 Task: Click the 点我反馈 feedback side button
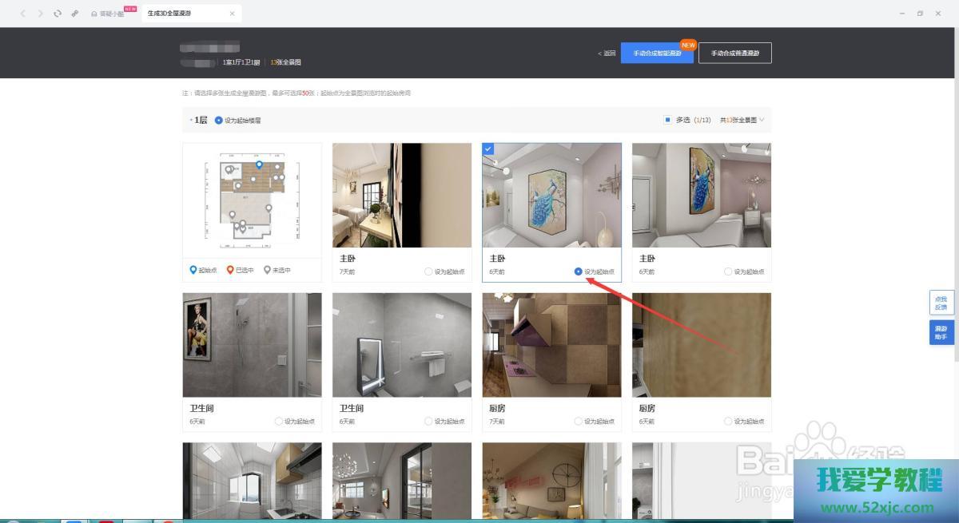point(941,303)
